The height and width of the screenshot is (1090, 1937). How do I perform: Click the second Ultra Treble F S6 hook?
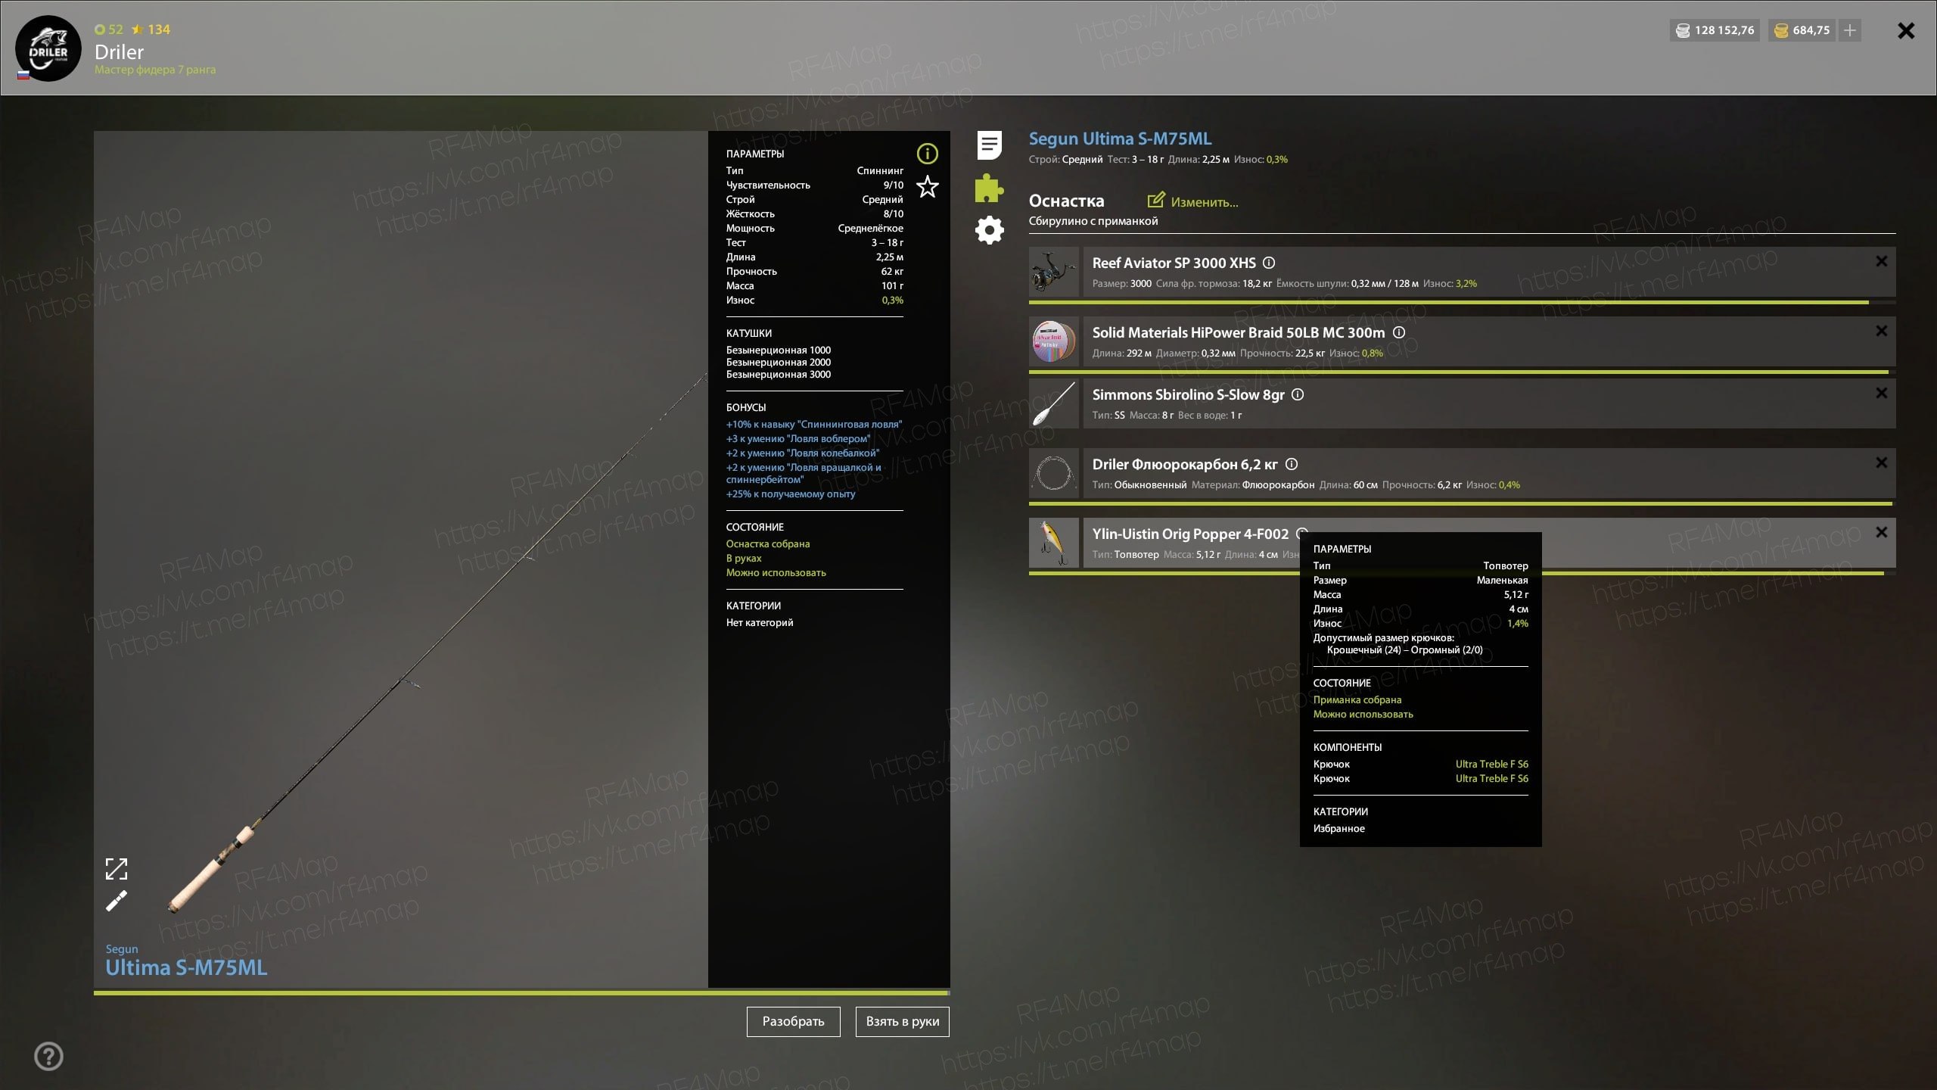1491,778
